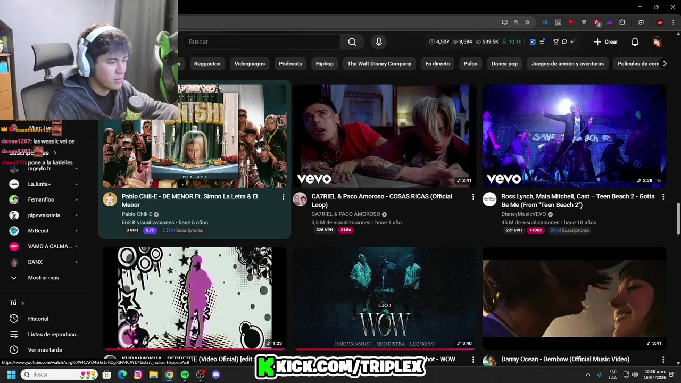Click the zoom magnifier icon in address bar

point(516,22)
